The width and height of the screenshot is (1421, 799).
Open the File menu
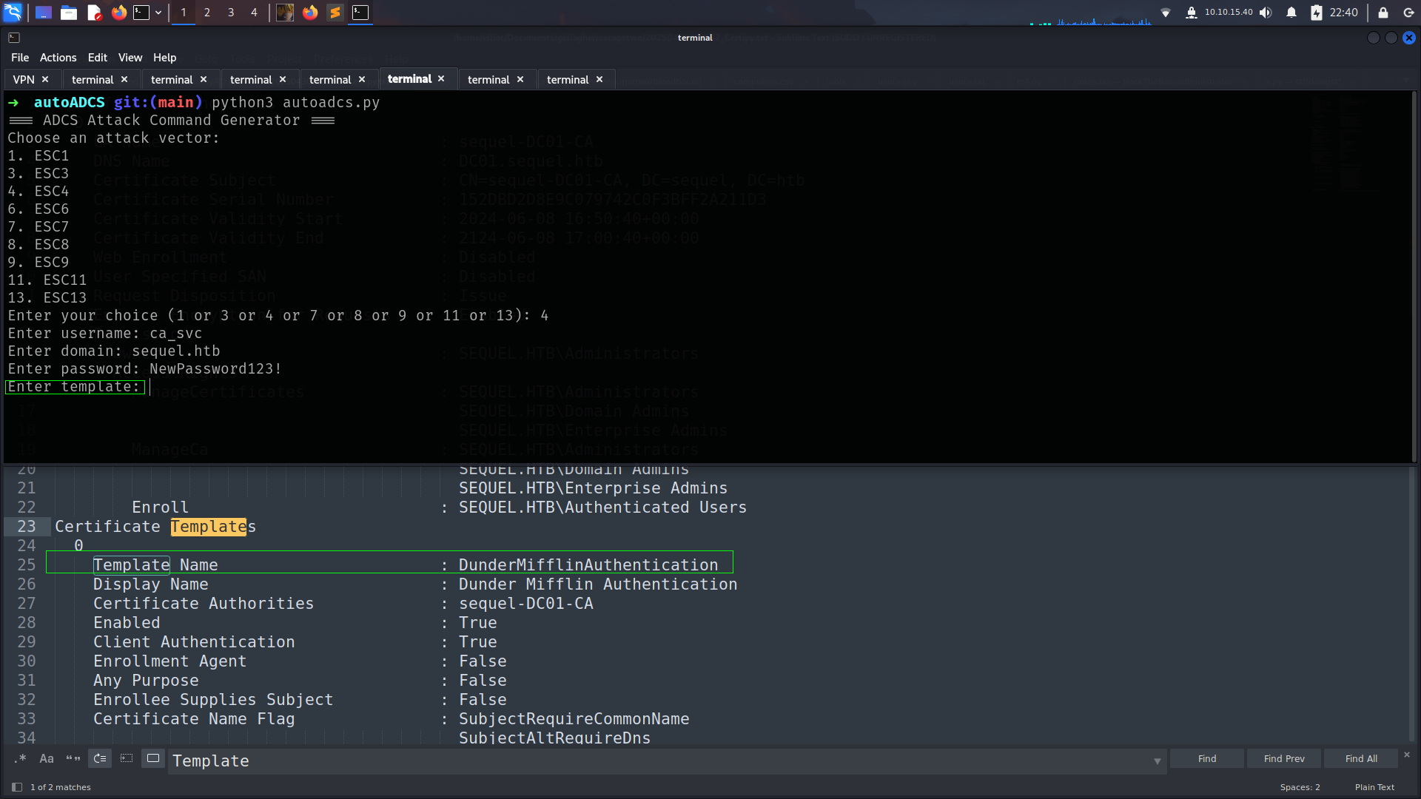(20, 58)
